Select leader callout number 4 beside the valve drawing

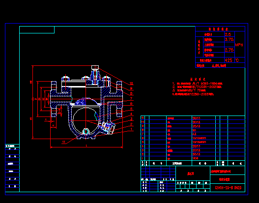pyautogui.click(x=131, y=114)
